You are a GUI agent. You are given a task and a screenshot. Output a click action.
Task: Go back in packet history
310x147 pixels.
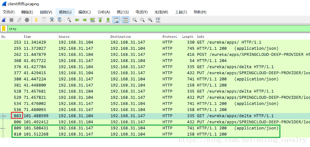(77, 20)
